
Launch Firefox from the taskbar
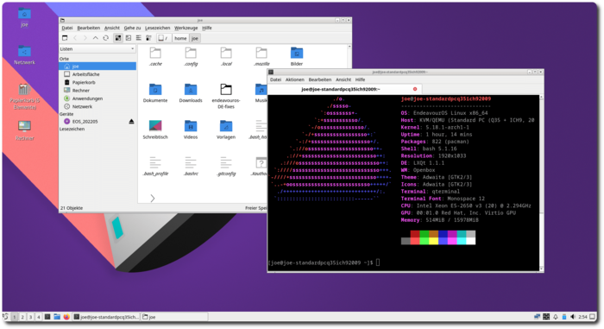(66, 317)
